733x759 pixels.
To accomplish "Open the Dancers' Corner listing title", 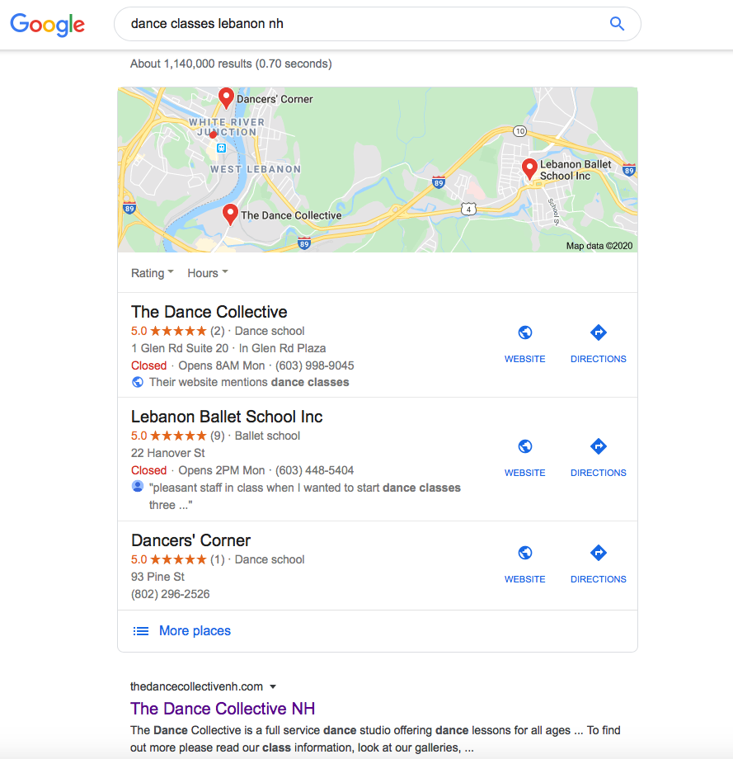I will click(190, 540).
